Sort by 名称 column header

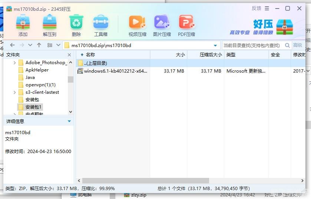(x=113, y=55)
